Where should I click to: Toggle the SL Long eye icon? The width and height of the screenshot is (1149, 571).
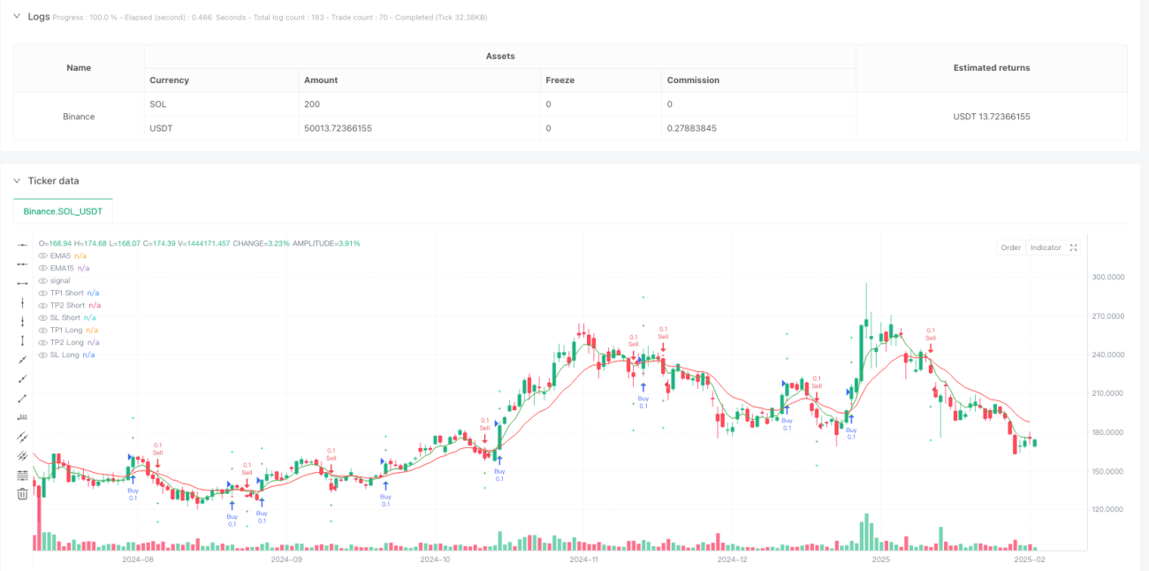[42, 354]
